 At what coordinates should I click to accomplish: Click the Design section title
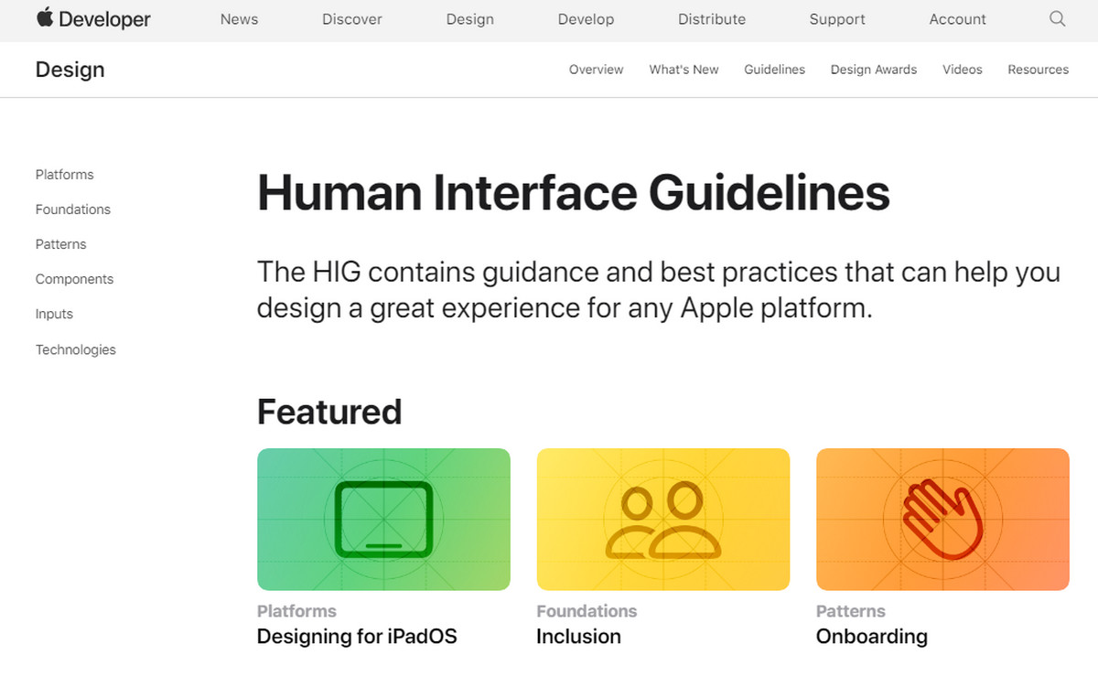(x=70, y=70)
